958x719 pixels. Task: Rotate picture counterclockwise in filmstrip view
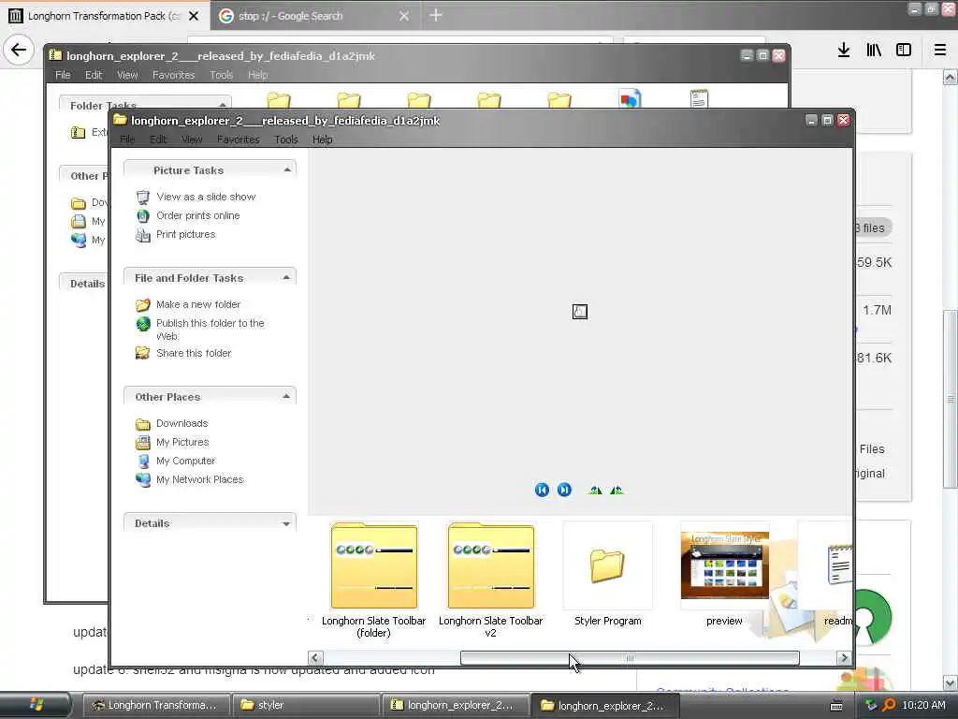point(617,490)
